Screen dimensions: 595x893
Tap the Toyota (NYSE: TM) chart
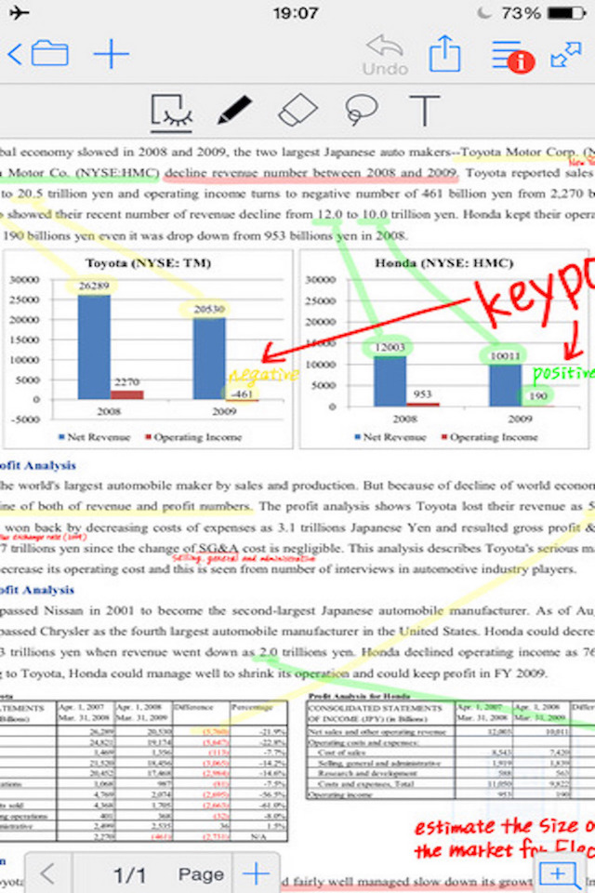[148, 349]
